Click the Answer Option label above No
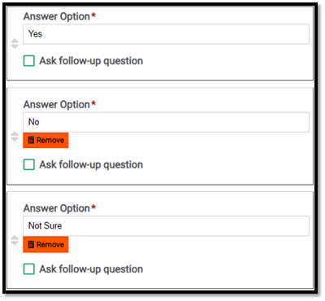The height and width of the screenshot is (301, 325). (57, 105)
